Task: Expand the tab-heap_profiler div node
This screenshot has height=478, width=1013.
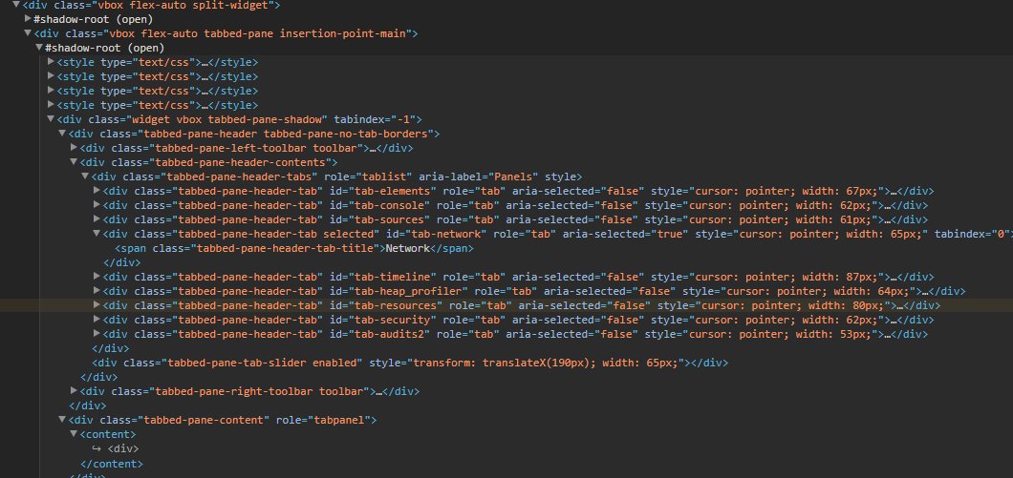Action: coord(97,291)
